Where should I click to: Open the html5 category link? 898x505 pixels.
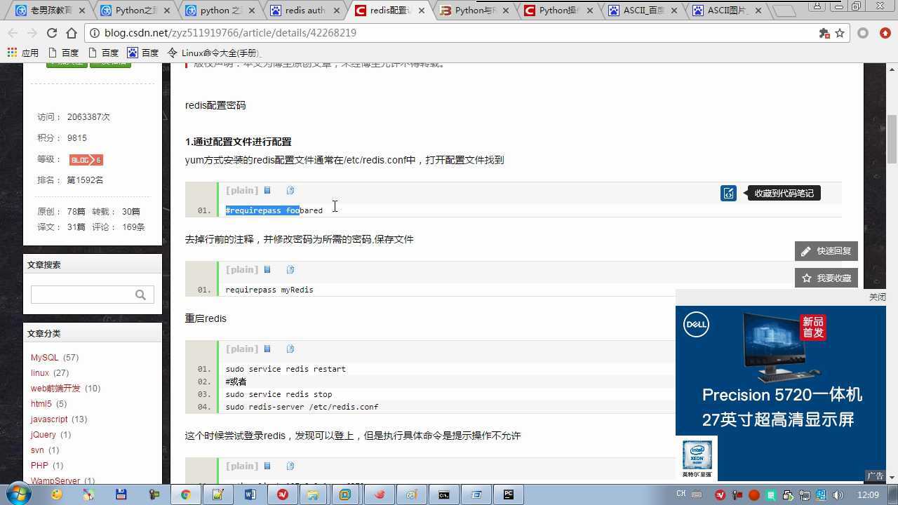[x=41, y=404]
